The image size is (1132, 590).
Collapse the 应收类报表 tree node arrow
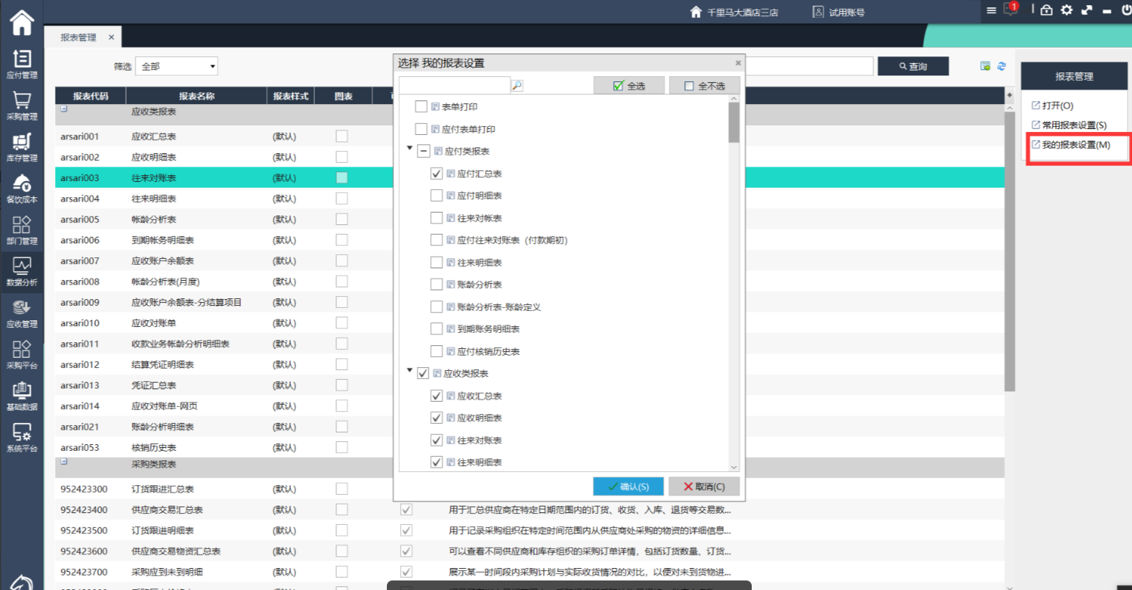click(410, 371)
